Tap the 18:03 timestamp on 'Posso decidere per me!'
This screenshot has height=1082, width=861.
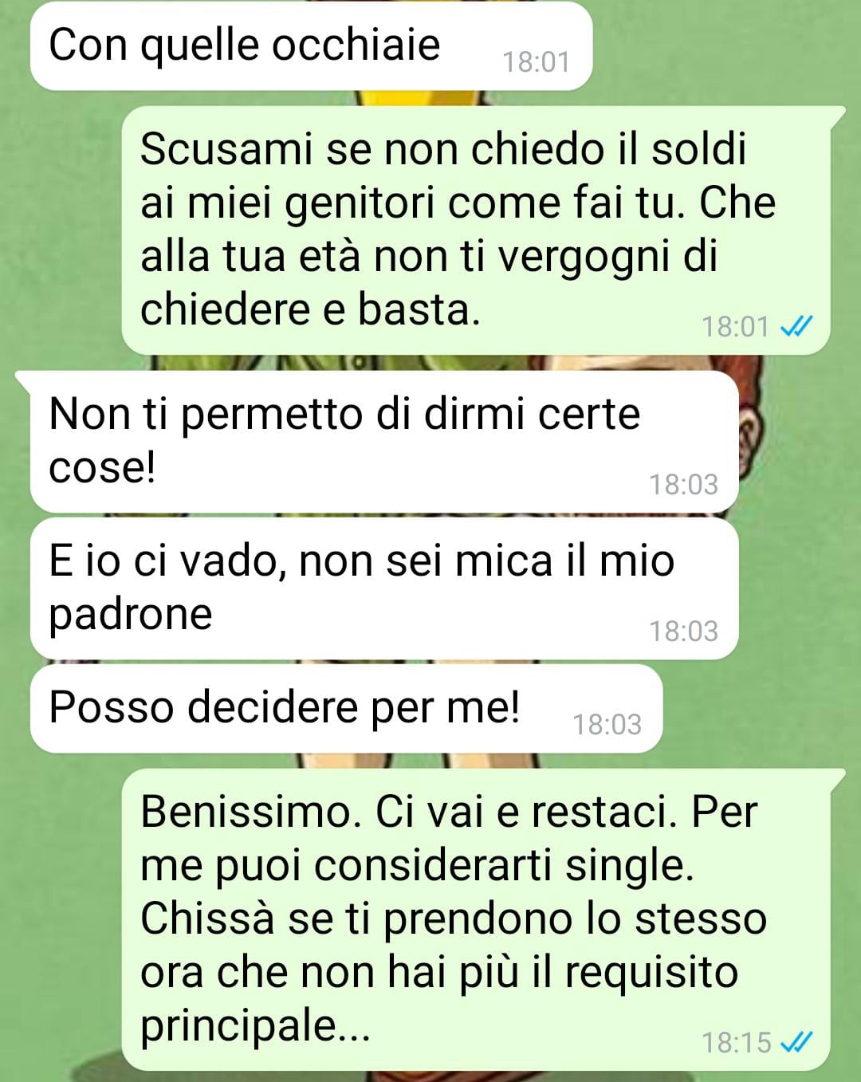pyautogui.click(x=607, y=724)
